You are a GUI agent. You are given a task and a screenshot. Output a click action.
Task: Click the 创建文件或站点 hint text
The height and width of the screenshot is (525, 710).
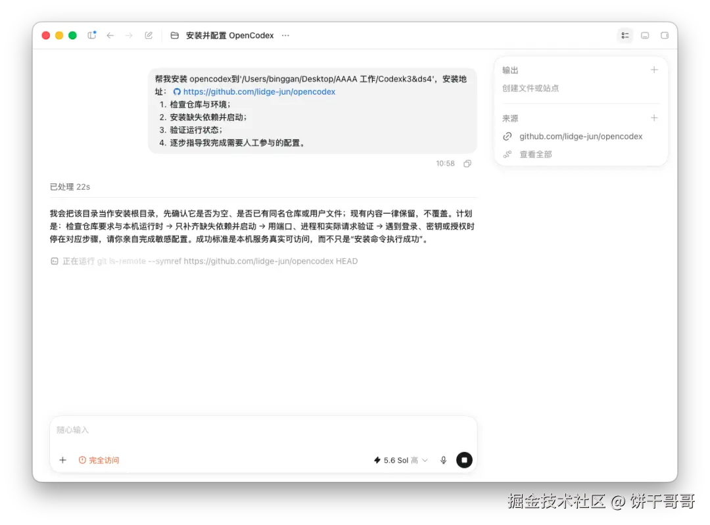coord(531,88)
